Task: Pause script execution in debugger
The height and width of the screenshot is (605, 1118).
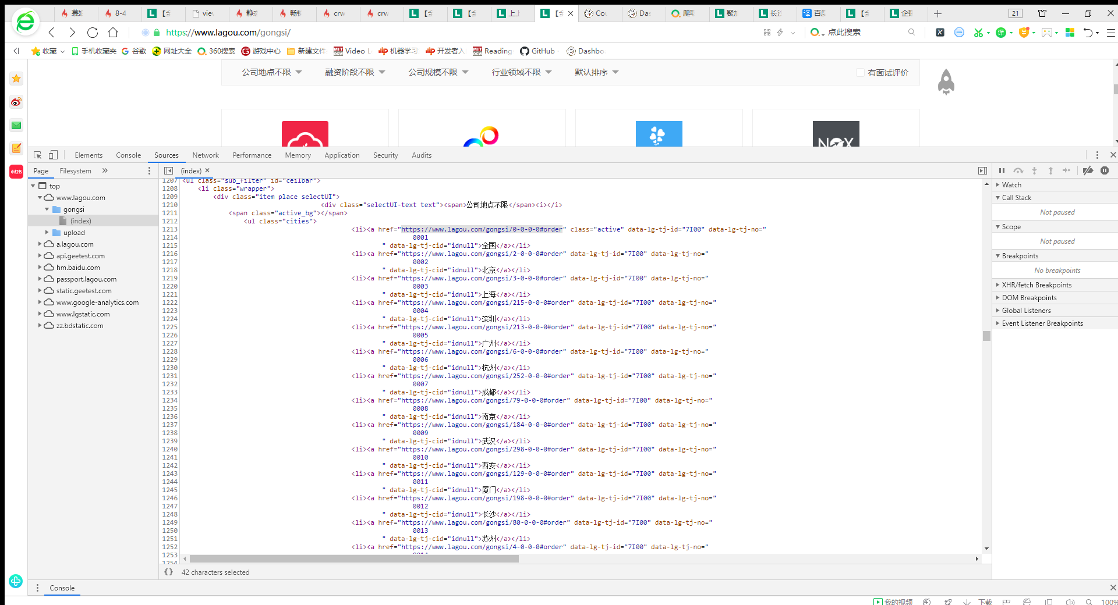Action: (x=1002, y=170)
